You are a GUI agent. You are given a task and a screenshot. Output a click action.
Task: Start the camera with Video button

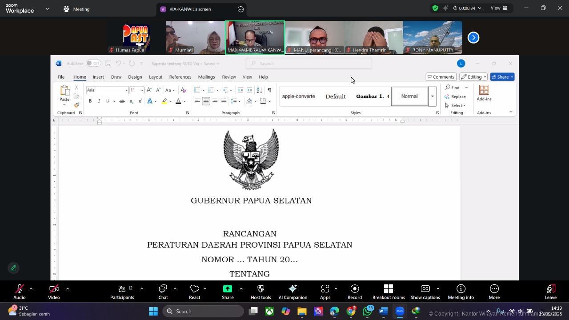[x=54, y=292]
